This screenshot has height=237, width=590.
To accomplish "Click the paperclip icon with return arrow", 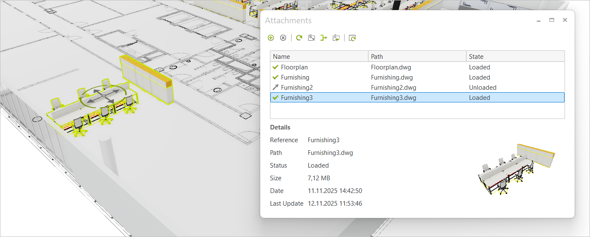I will (x=337, y=38).
